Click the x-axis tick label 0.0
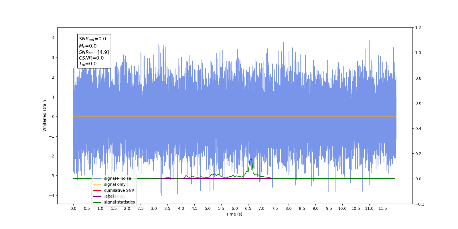Screen dimensions: 458x229 (x=73, y=208)
